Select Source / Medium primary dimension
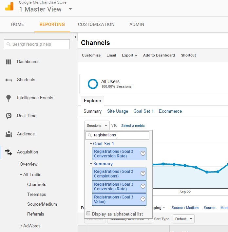The width and height of the screenshot is (228, 232). (x=185, y=208)
